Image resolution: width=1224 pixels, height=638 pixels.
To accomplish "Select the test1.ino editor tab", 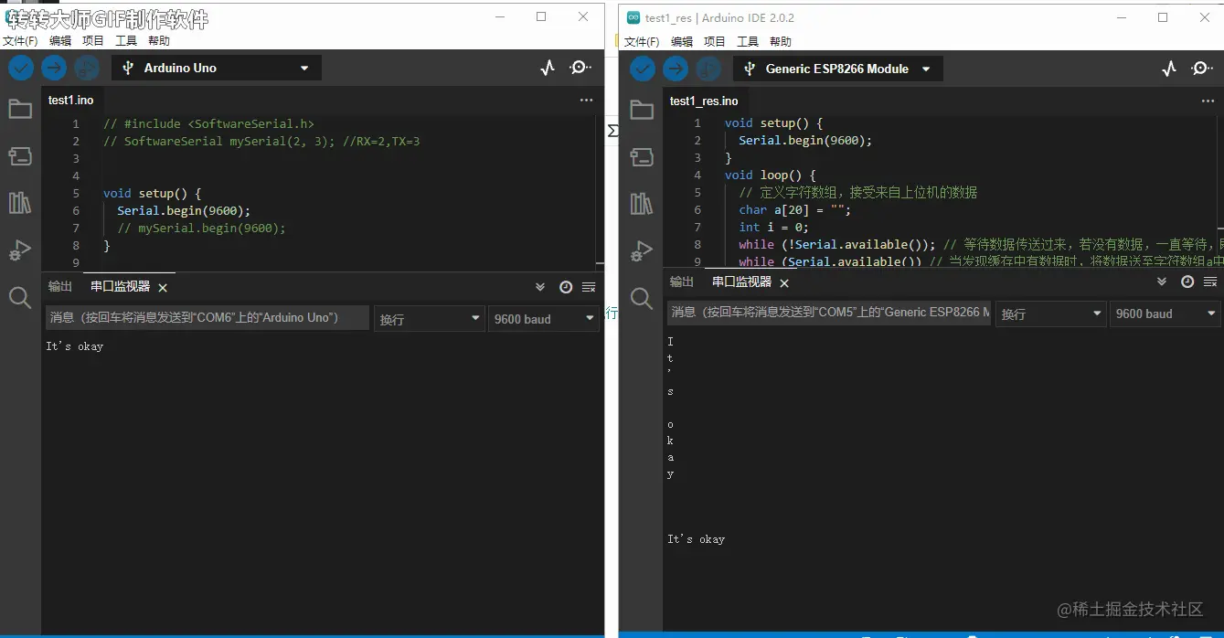I will [71, 101].
